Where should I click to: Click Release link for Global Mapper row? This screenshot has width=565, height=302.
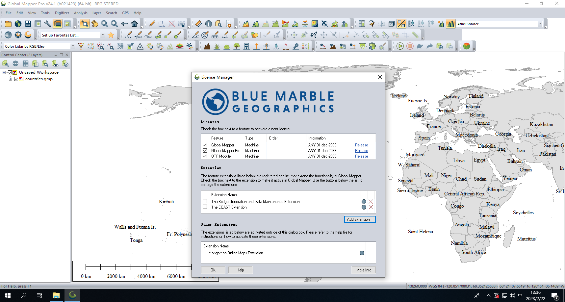[x=361, y=145]
